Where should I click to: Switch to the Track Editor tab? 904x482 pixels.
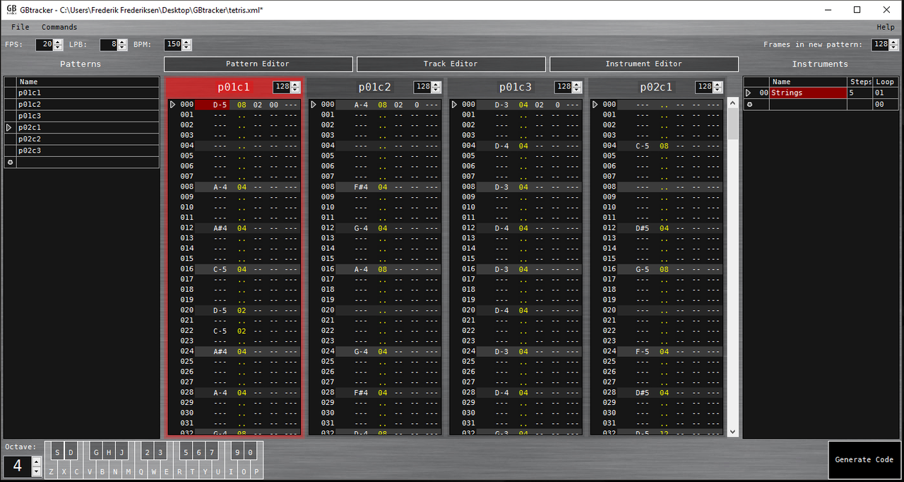pyautogui.click(x=451, y=64)
